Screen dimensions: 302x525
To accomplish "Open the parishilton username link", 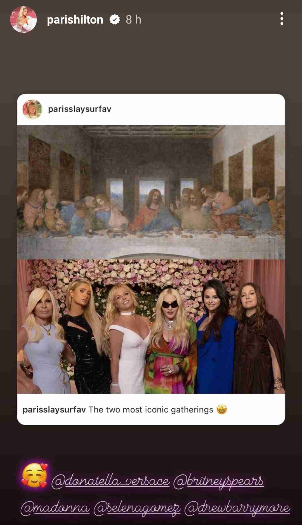I will click(75, 20).
